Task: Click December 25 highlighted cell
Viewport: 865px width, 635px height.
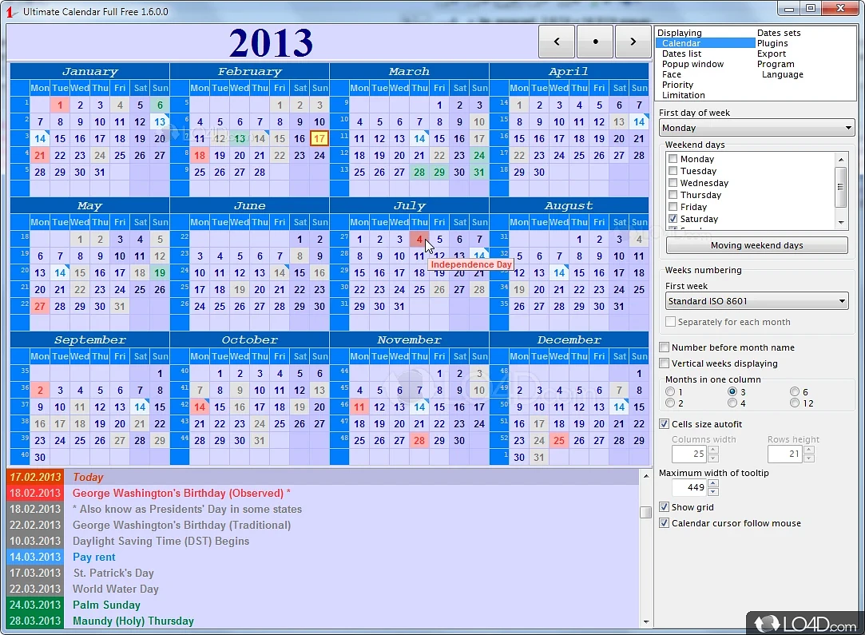Action: [559, 441]
